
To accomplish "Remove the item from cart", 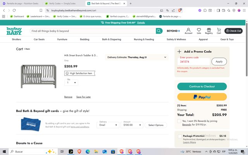I will tap(68, 97).
